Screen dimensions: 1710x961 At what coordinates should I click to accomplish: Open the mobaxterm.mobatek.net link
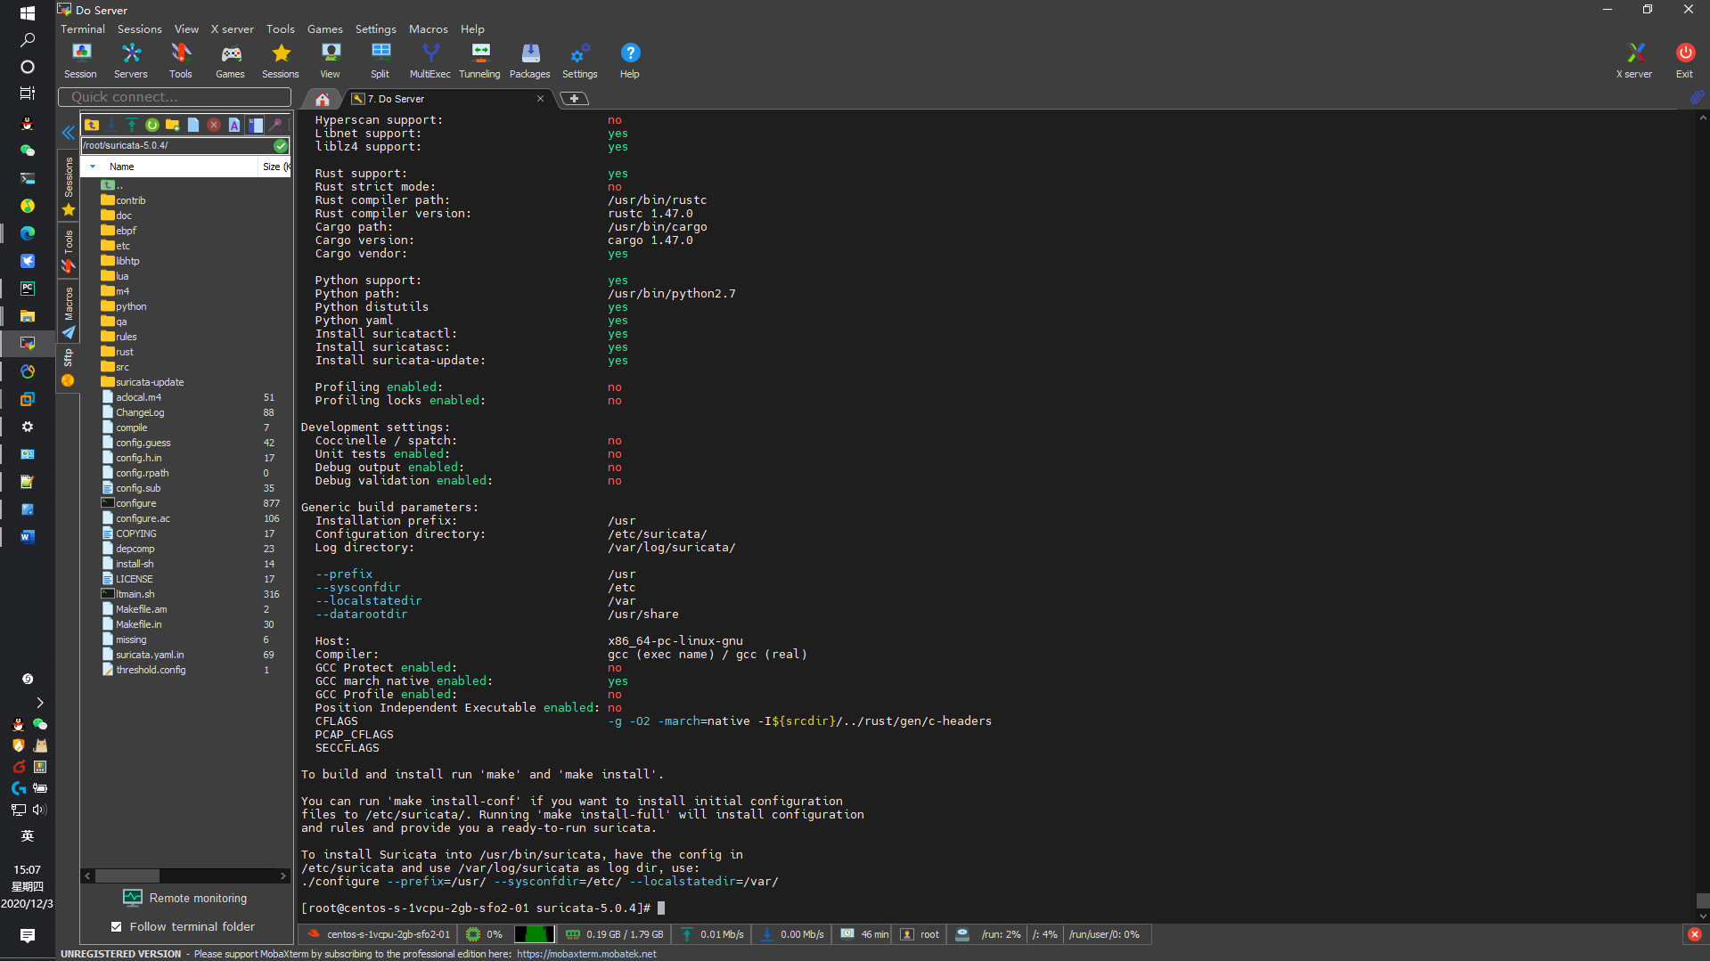click(x=586, y=954)
